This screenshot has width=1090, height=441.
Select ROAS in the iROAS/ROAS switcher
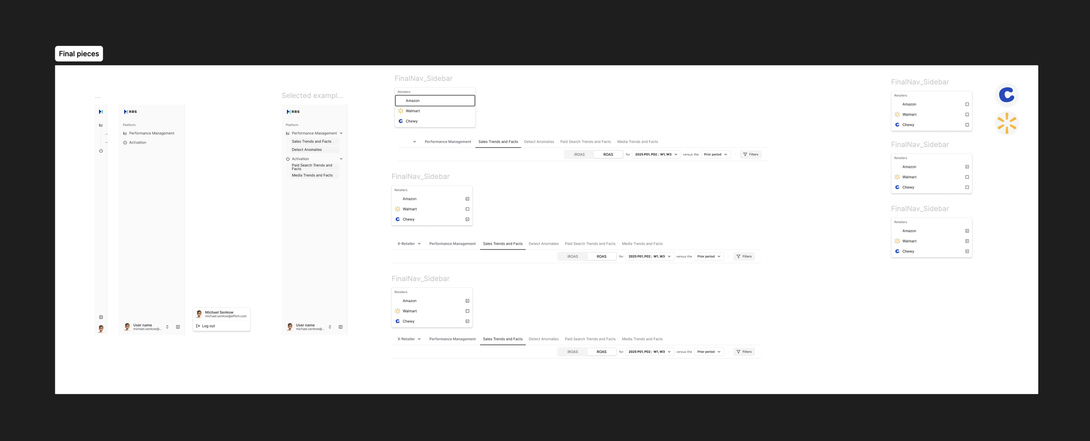[608, 155]
